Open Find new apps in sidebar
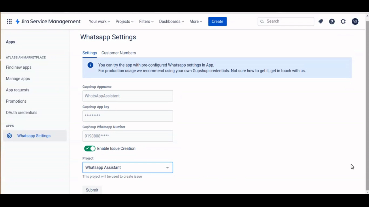 (x=19, y=67)
